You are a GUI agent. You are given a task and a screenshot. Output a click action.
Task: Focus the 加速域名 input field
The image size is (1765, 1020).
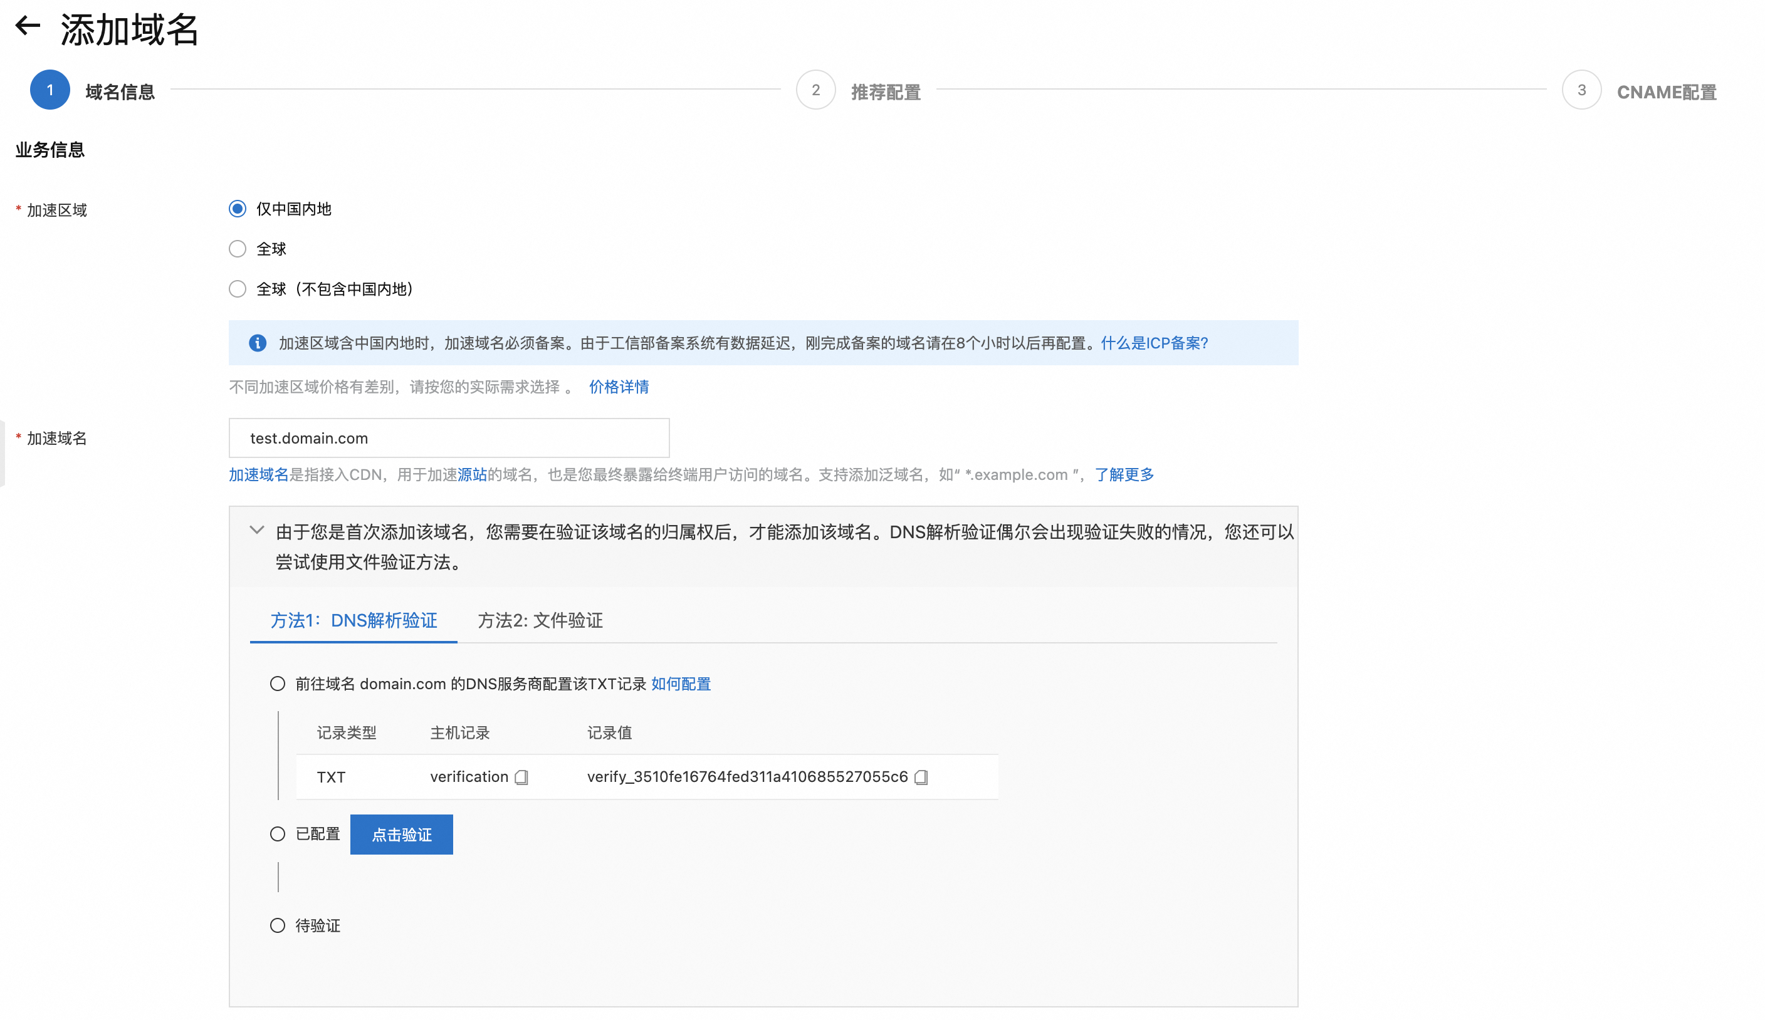(449, 438)
